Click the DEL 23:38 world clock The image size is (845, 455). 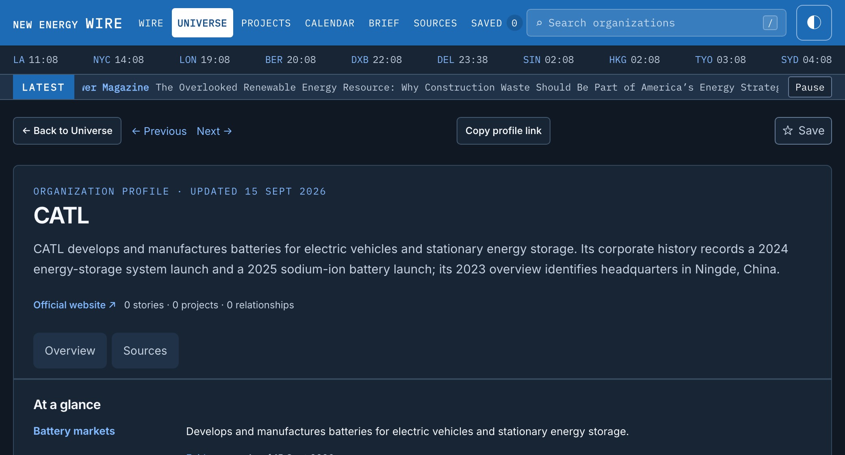coord(462,60)
